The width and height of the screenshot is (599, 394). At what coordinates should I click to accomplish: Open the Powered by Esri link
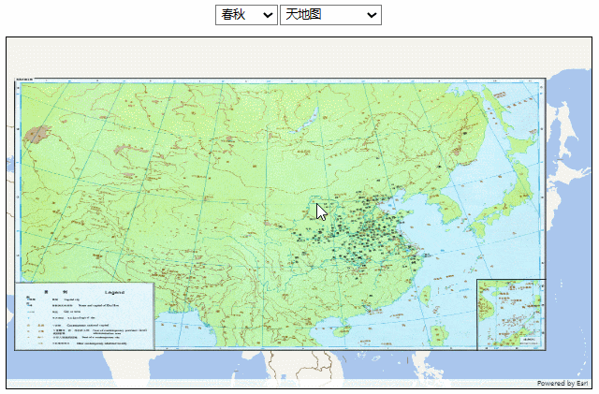pos(562,383)
